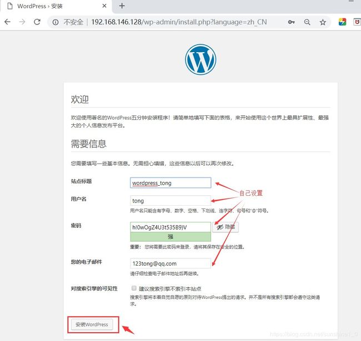Bookmark this page with the star icon
Screen dimensions: 361x341
pos(323,22)
